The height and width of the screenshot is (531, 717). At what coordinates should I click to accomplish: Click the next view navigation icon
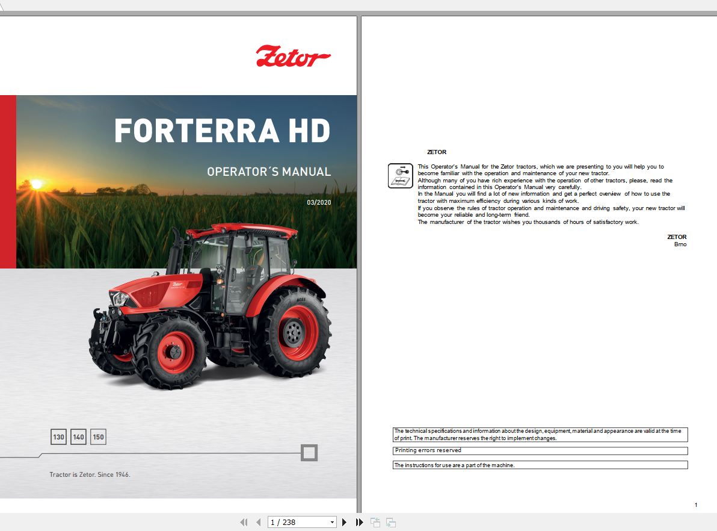(x=391, y=523)
